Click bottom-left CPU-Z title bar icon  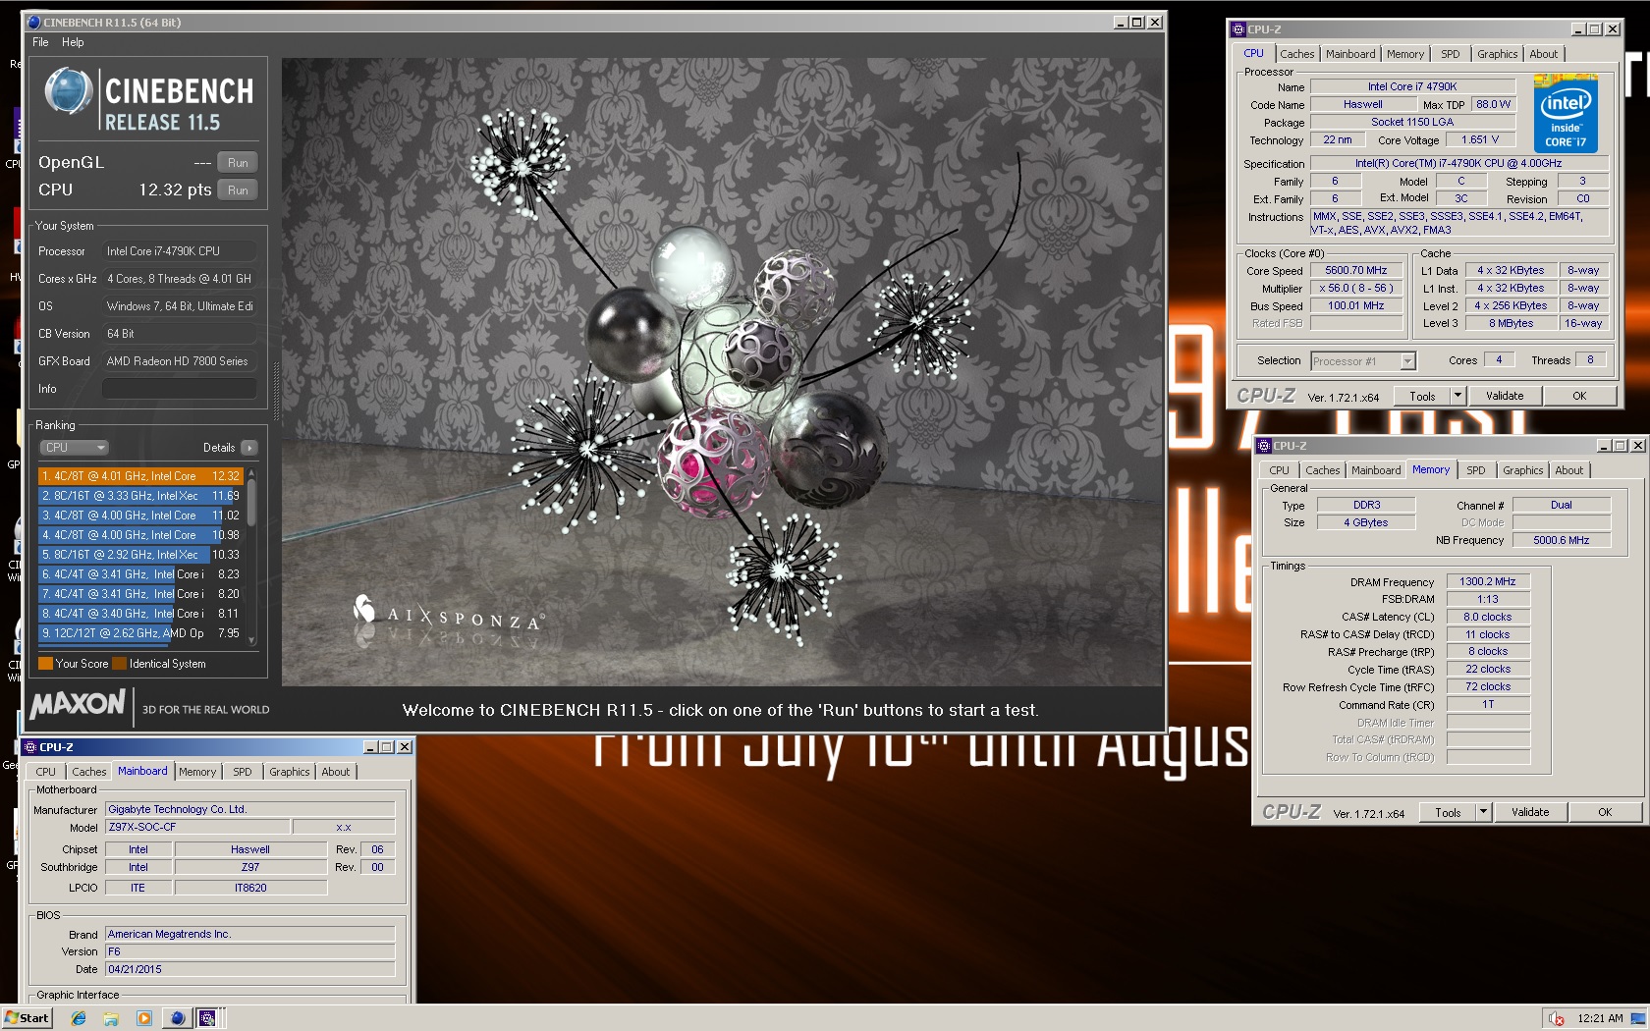click(x=29, y=747)
